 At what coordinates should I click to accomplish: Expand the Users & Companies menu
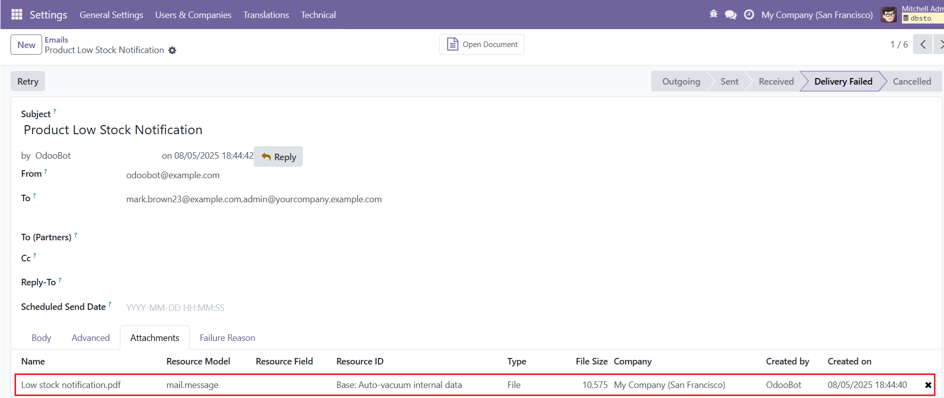click(193, 15)
